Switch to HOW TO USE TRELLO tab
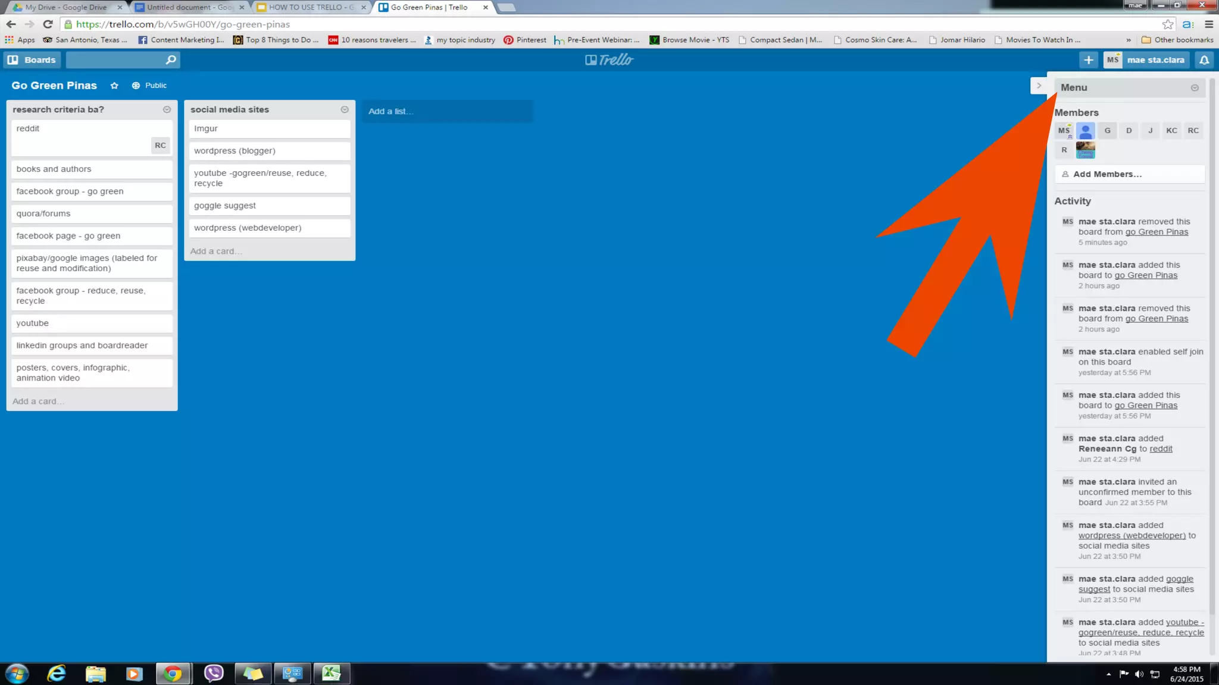 (x=310, y=7)
